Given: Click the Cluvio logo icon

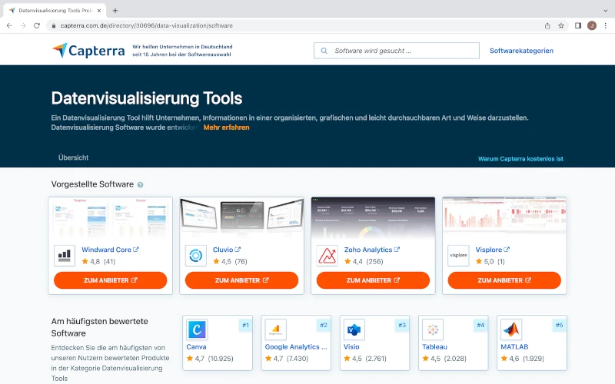Looking at the screenshot, I should [196, 256].
